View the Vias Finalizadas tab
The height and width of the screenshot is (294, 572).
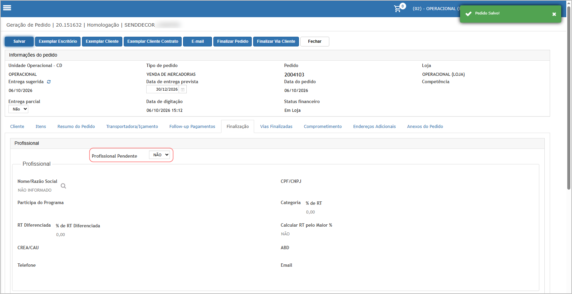click(276, 127)
